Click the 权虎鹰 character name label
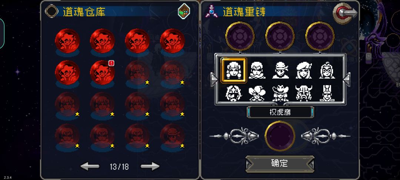 pos(280,112)
